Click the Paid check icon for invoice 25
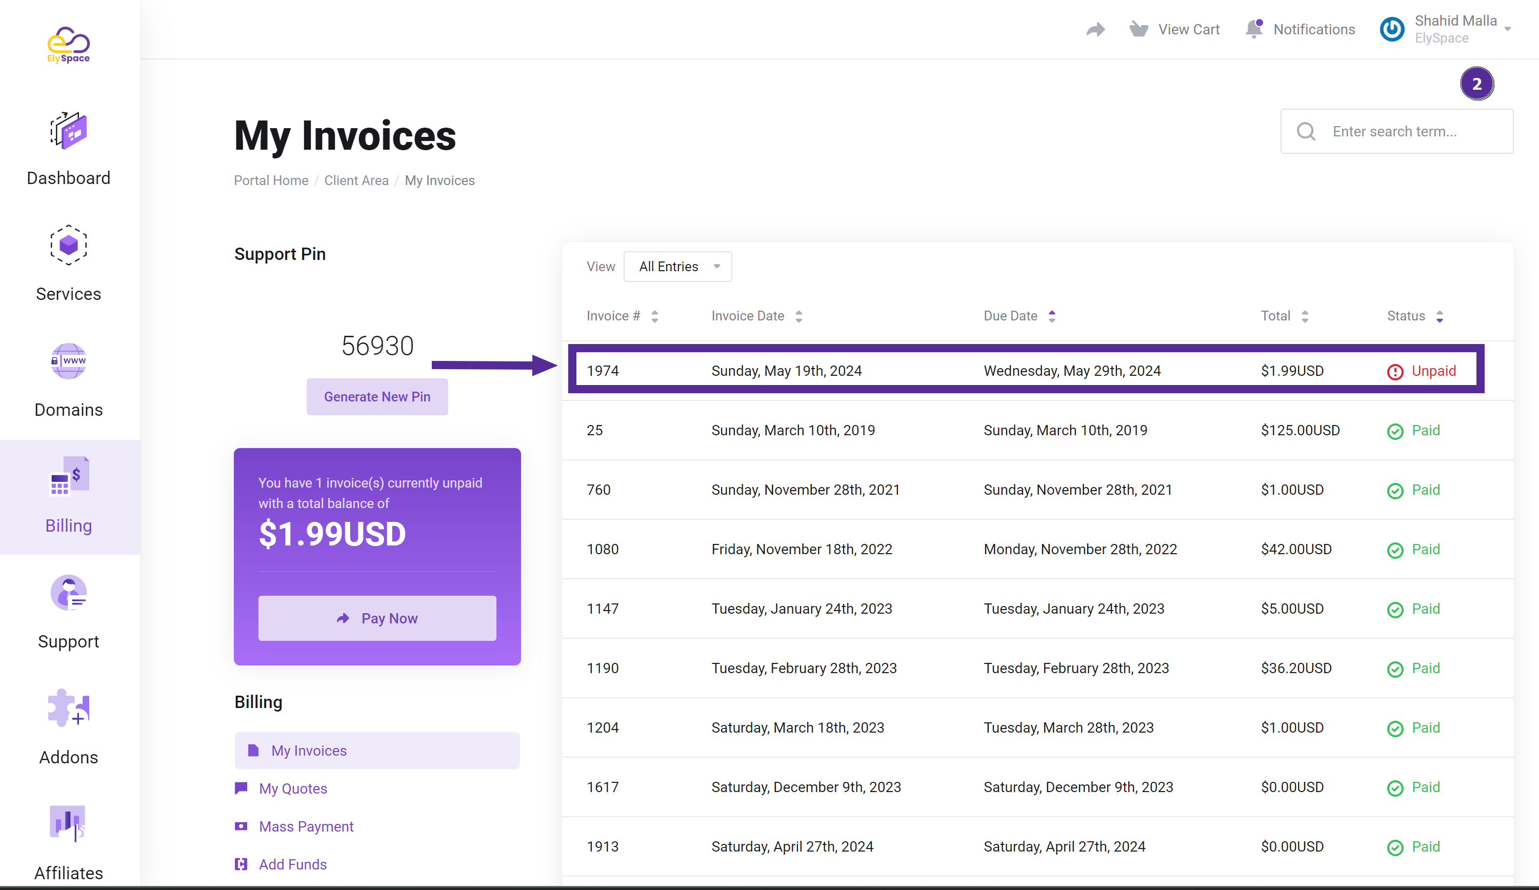 [x=1395, y=432]
